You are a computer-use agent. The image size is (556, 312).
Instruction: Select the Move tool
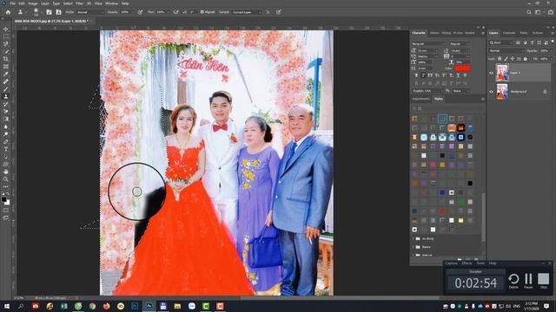pos(6,29)
